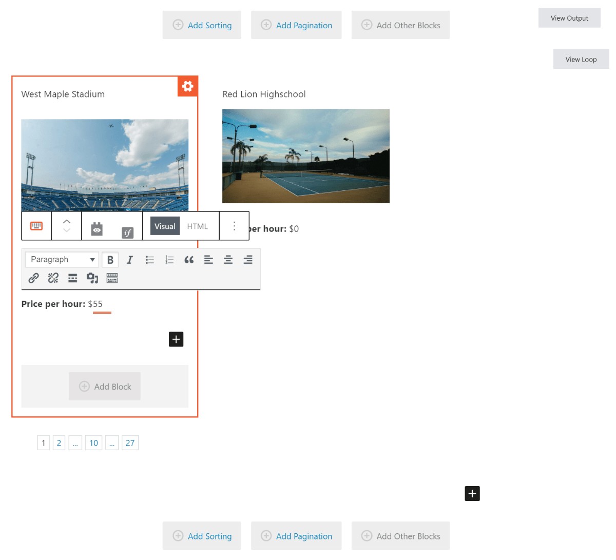Image resolution: width=616 pixels, height=560 pixels.
Task: Open the West Maple Stadium block settings gear
Action: 188,86
